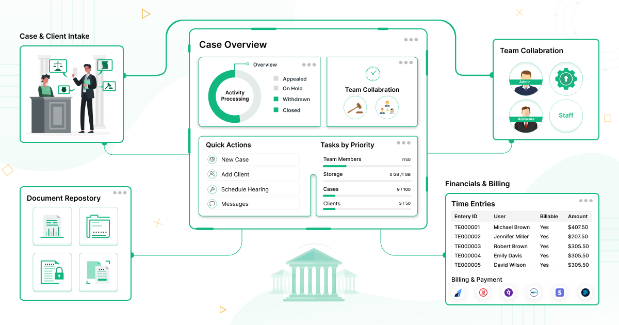Click the Schedule Hearing quick action
Viewport: 619px width, 325px height.
point(253,189)
